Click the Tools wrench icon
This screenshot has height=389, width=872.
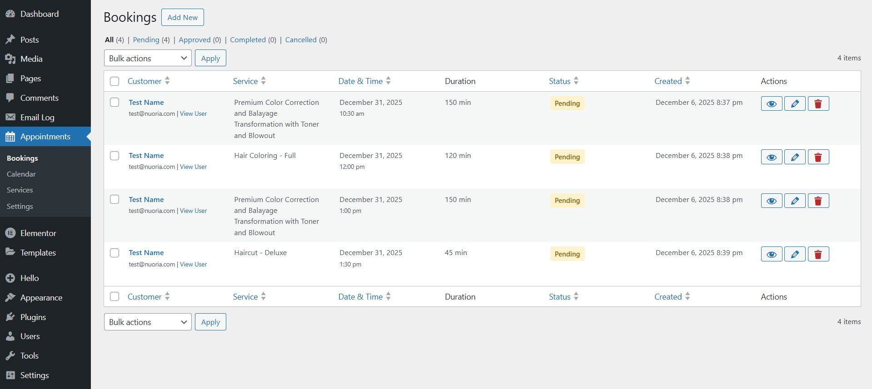pos(10,356)
